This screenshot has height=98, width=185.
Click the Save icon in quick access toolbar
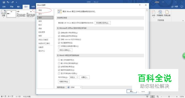(4, 2)
